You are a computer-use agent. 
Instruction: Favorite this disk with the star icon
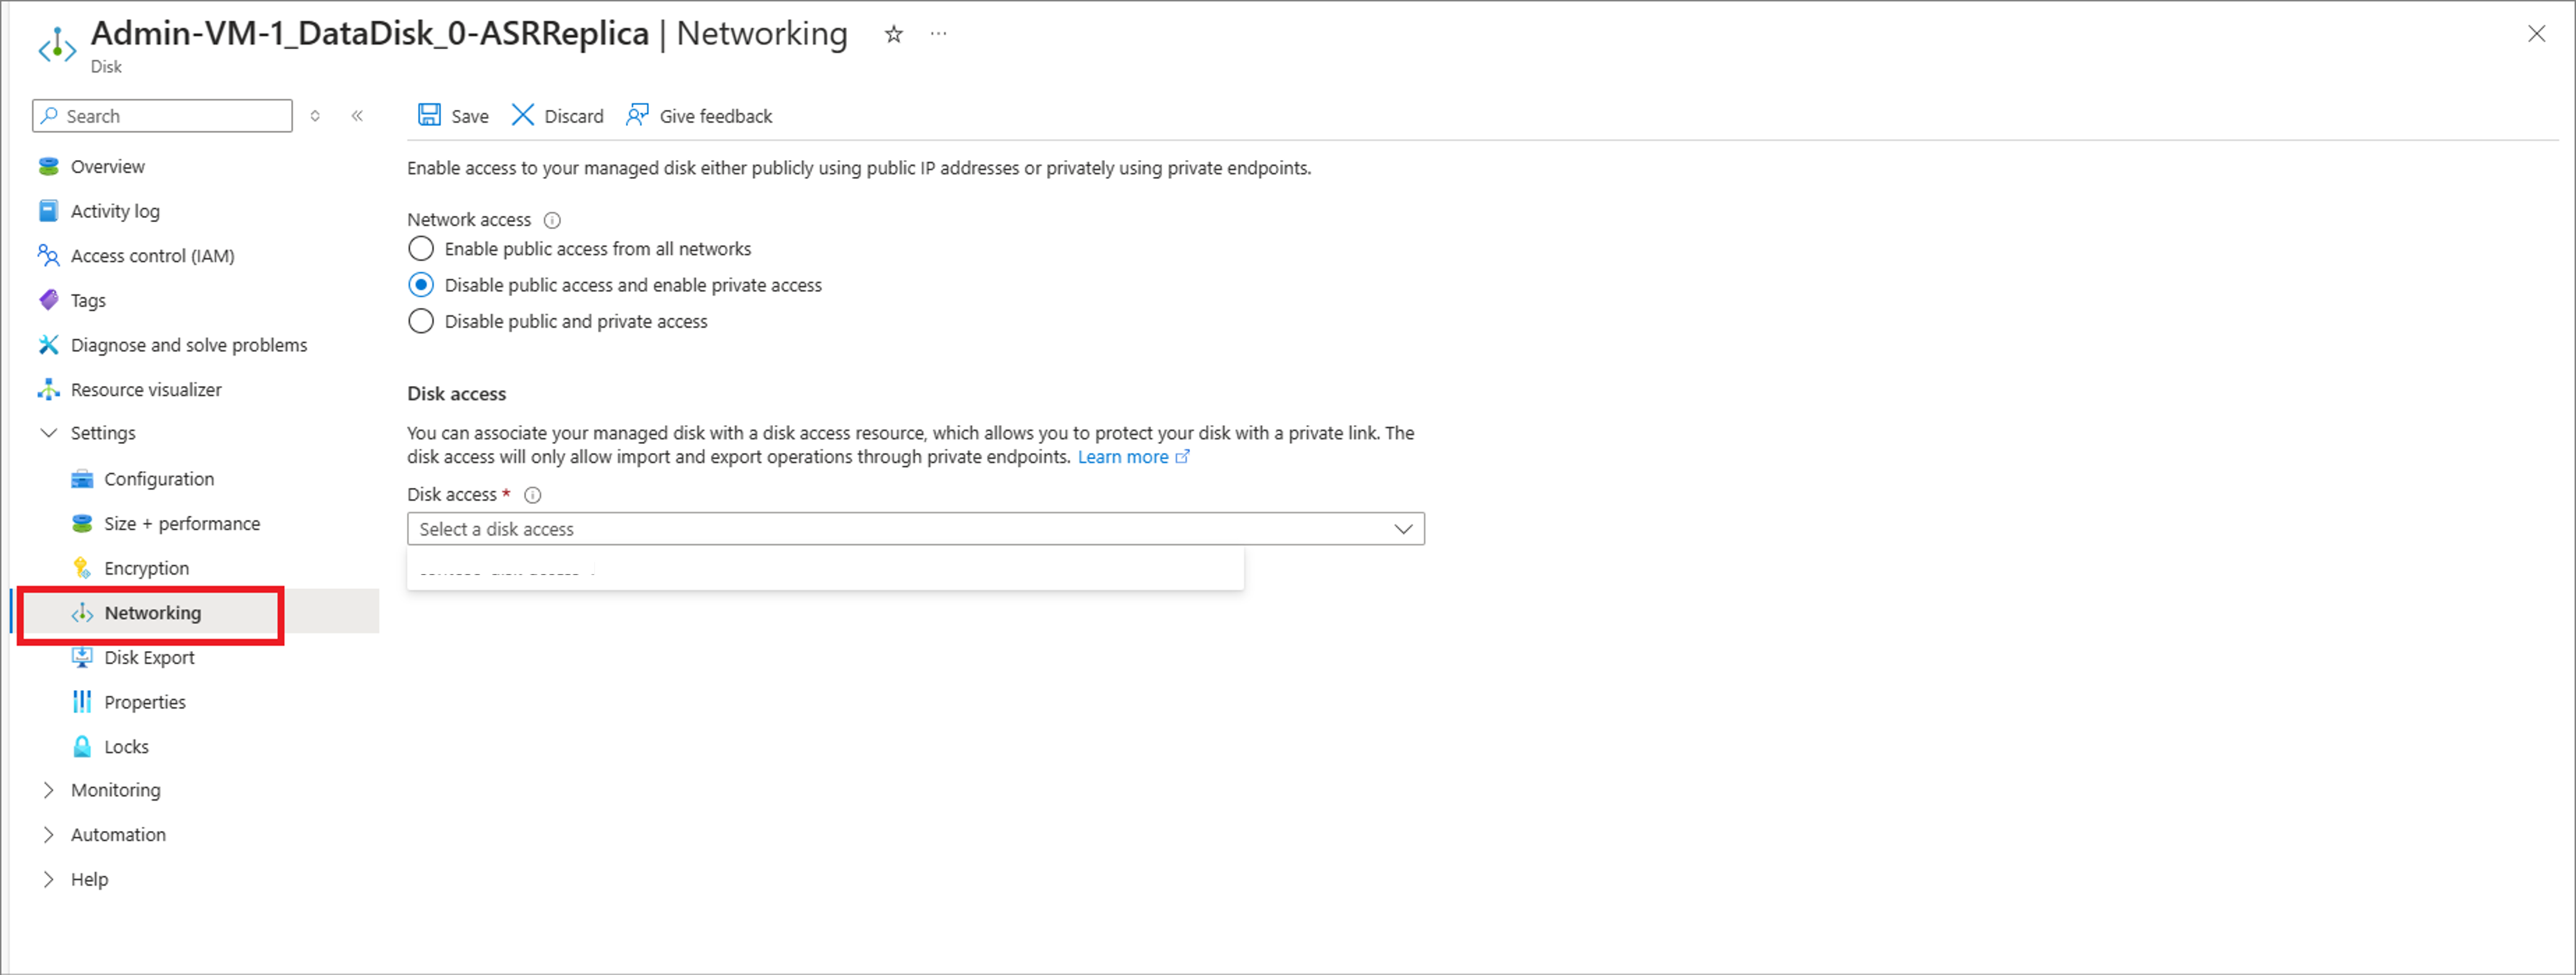894,34
